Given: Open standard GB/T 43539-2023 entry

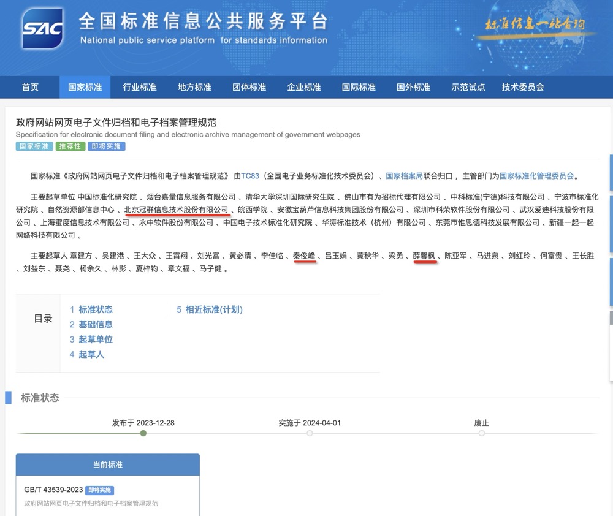Looking at the screenshot, I should [53, 490].
